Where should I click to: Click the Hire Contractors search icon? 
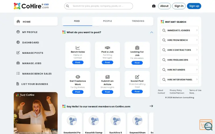(x=164, y=50)
